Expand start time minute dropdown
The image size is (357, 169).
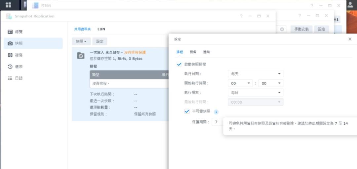pyautogui.click(x=271, y=84)
